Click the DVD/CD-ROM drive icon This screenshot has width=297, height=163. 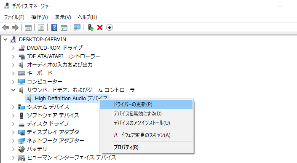point(21,48)
